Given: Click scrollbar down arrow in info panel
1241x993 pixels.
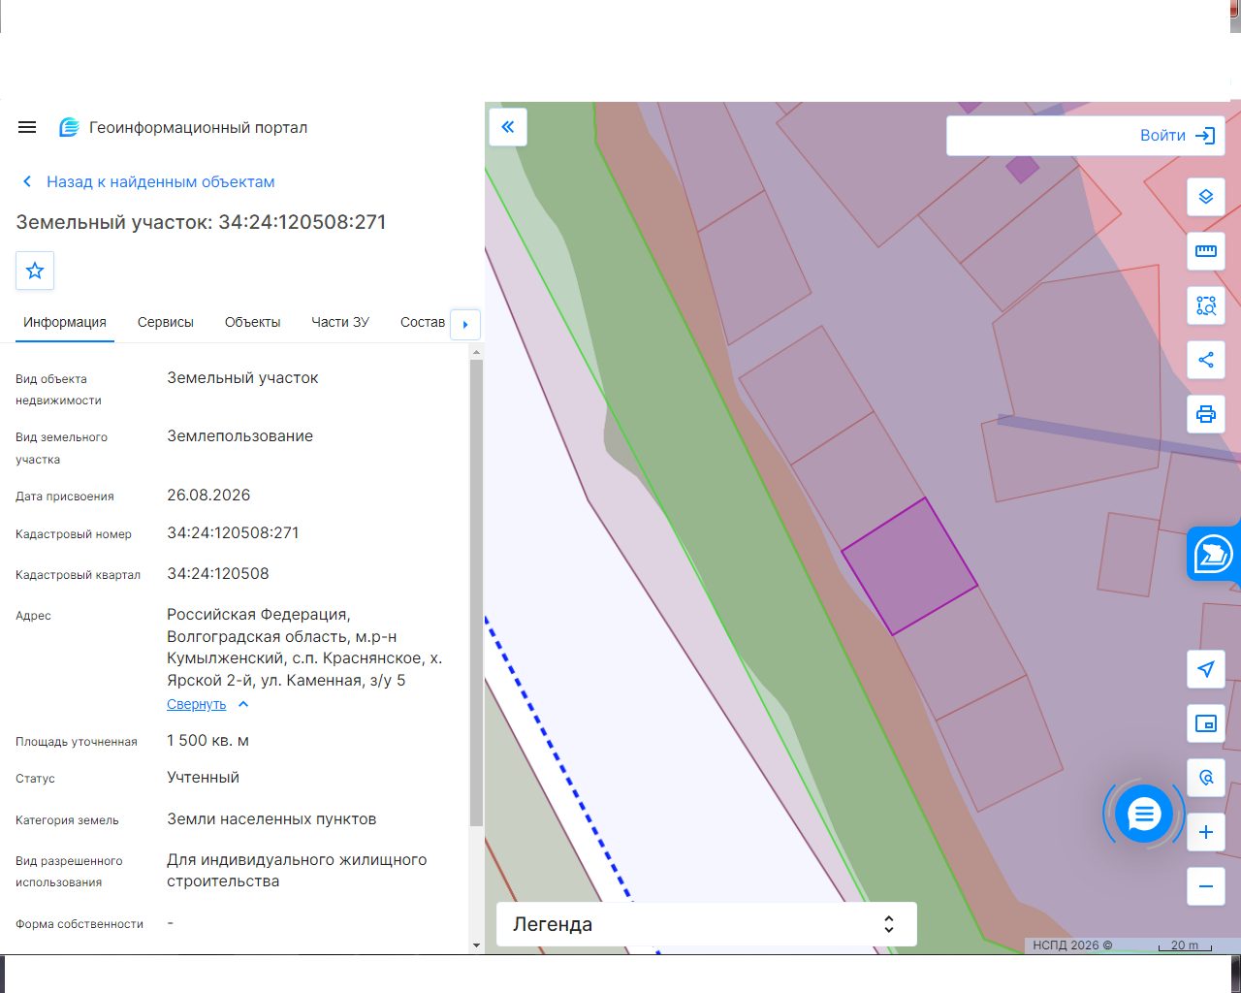Looking at the screenshot, I should click(476, 945).
